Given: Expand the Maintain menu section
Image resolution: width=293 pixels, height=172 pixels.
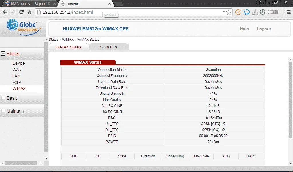Looking at the screenshot, I should click(3, 111).
